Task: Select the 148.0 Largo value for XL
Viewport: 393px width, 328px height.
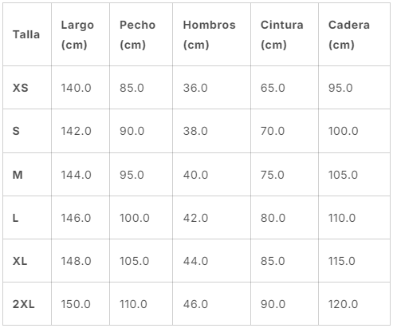Action: 76,261
